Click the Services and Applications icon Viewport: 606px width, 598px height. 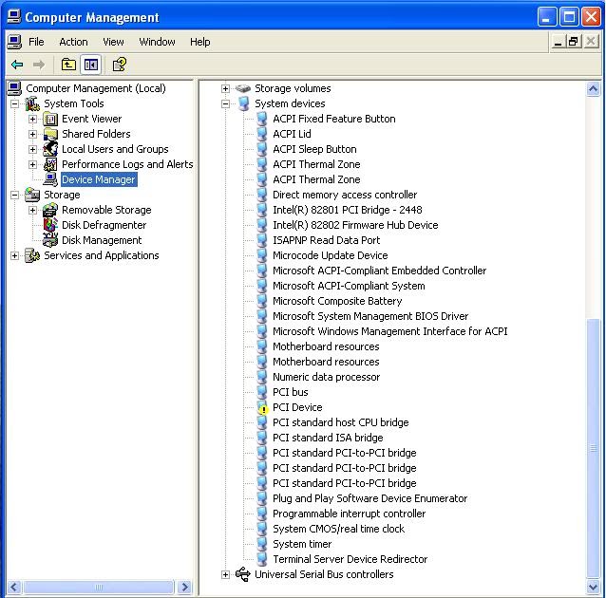[32, 255]
